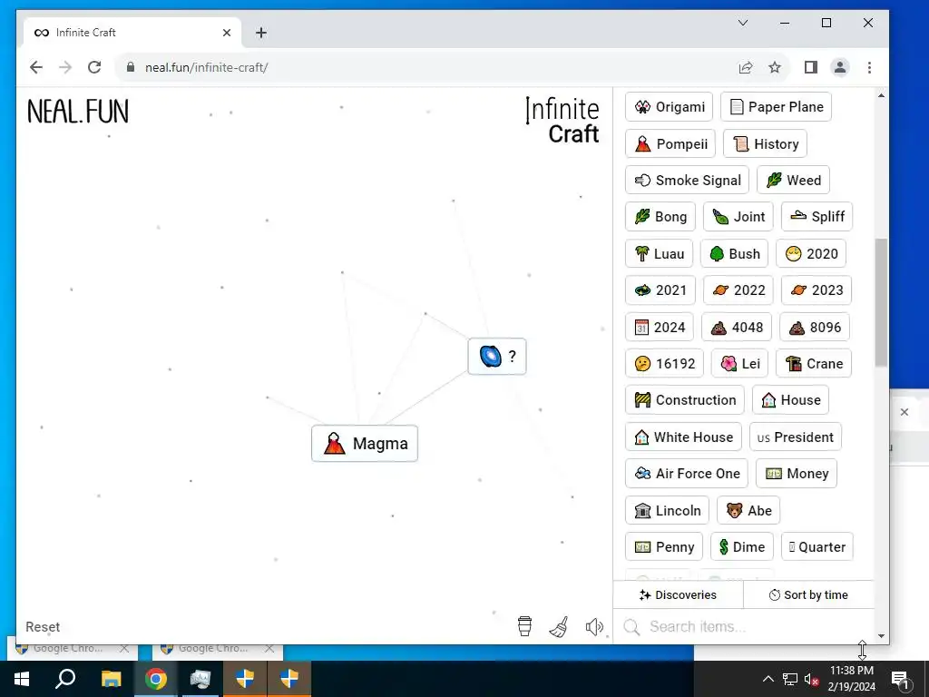Click the 16192 item
The height and width of the screenshot is (697, 929).
tap(664, 363)
